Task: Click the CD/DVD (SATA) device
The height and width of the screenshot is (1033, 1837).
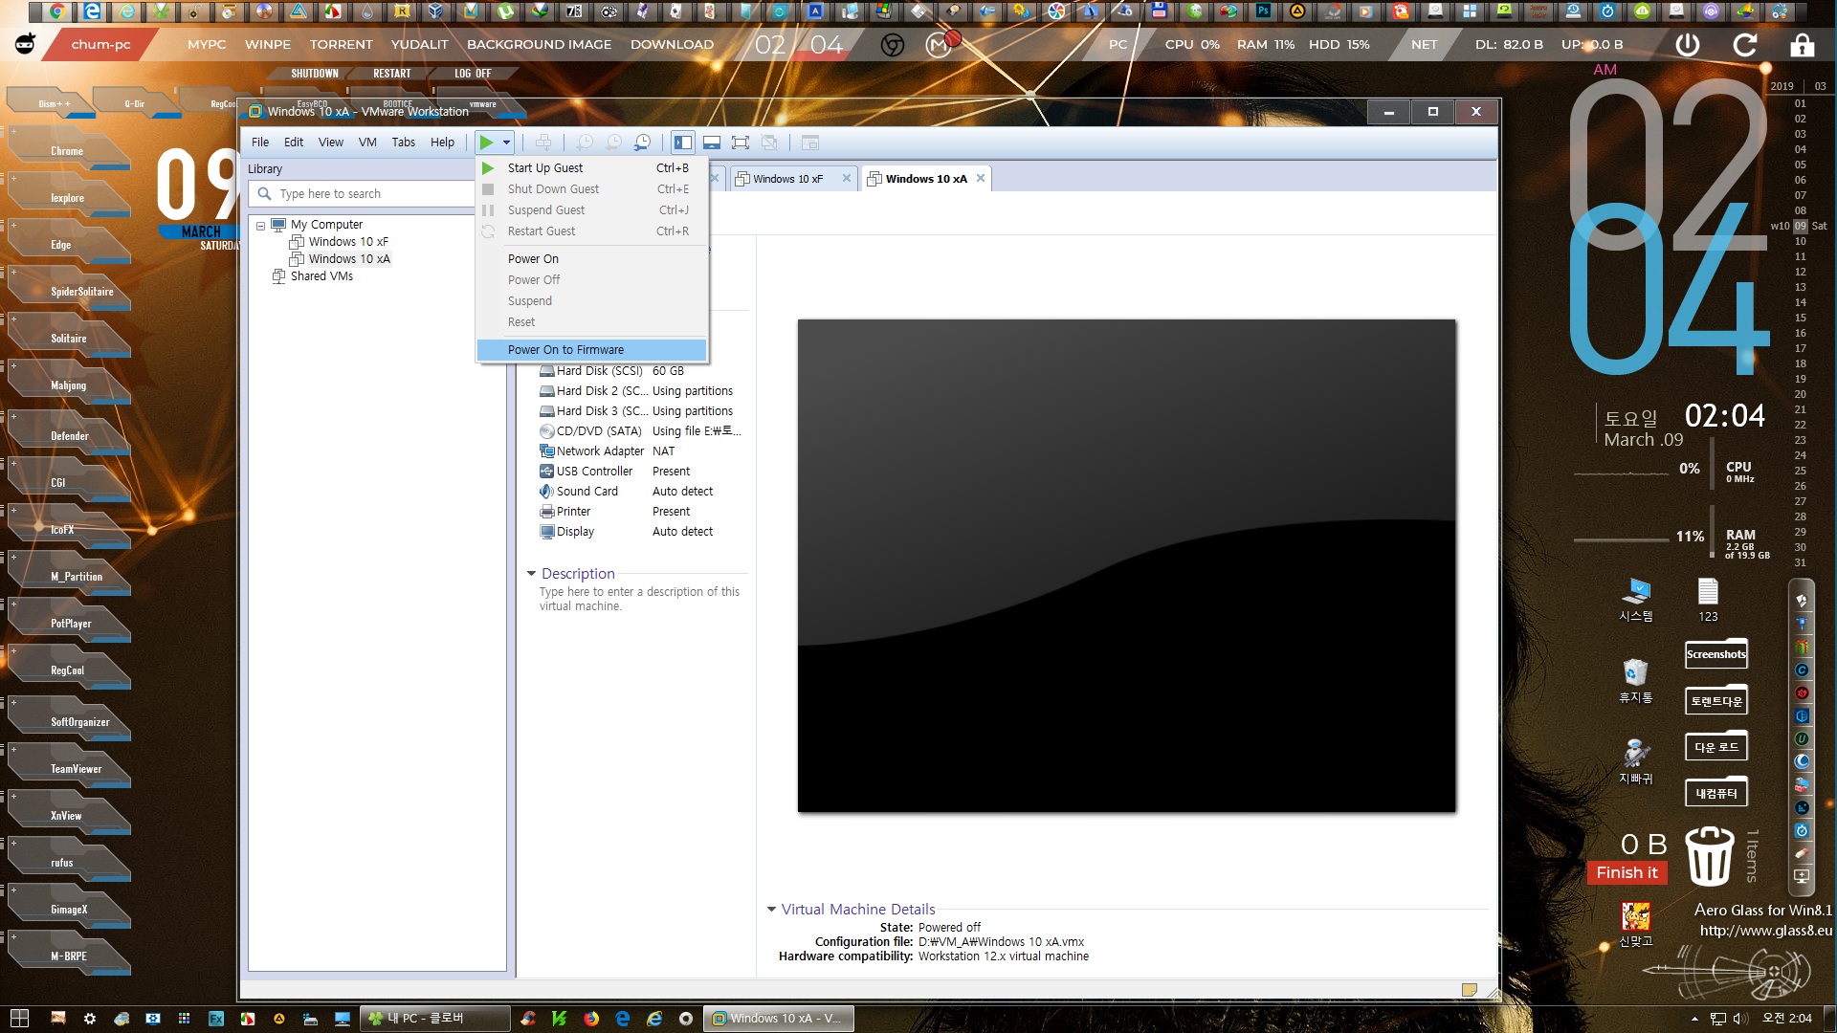Action: (599, 431)
